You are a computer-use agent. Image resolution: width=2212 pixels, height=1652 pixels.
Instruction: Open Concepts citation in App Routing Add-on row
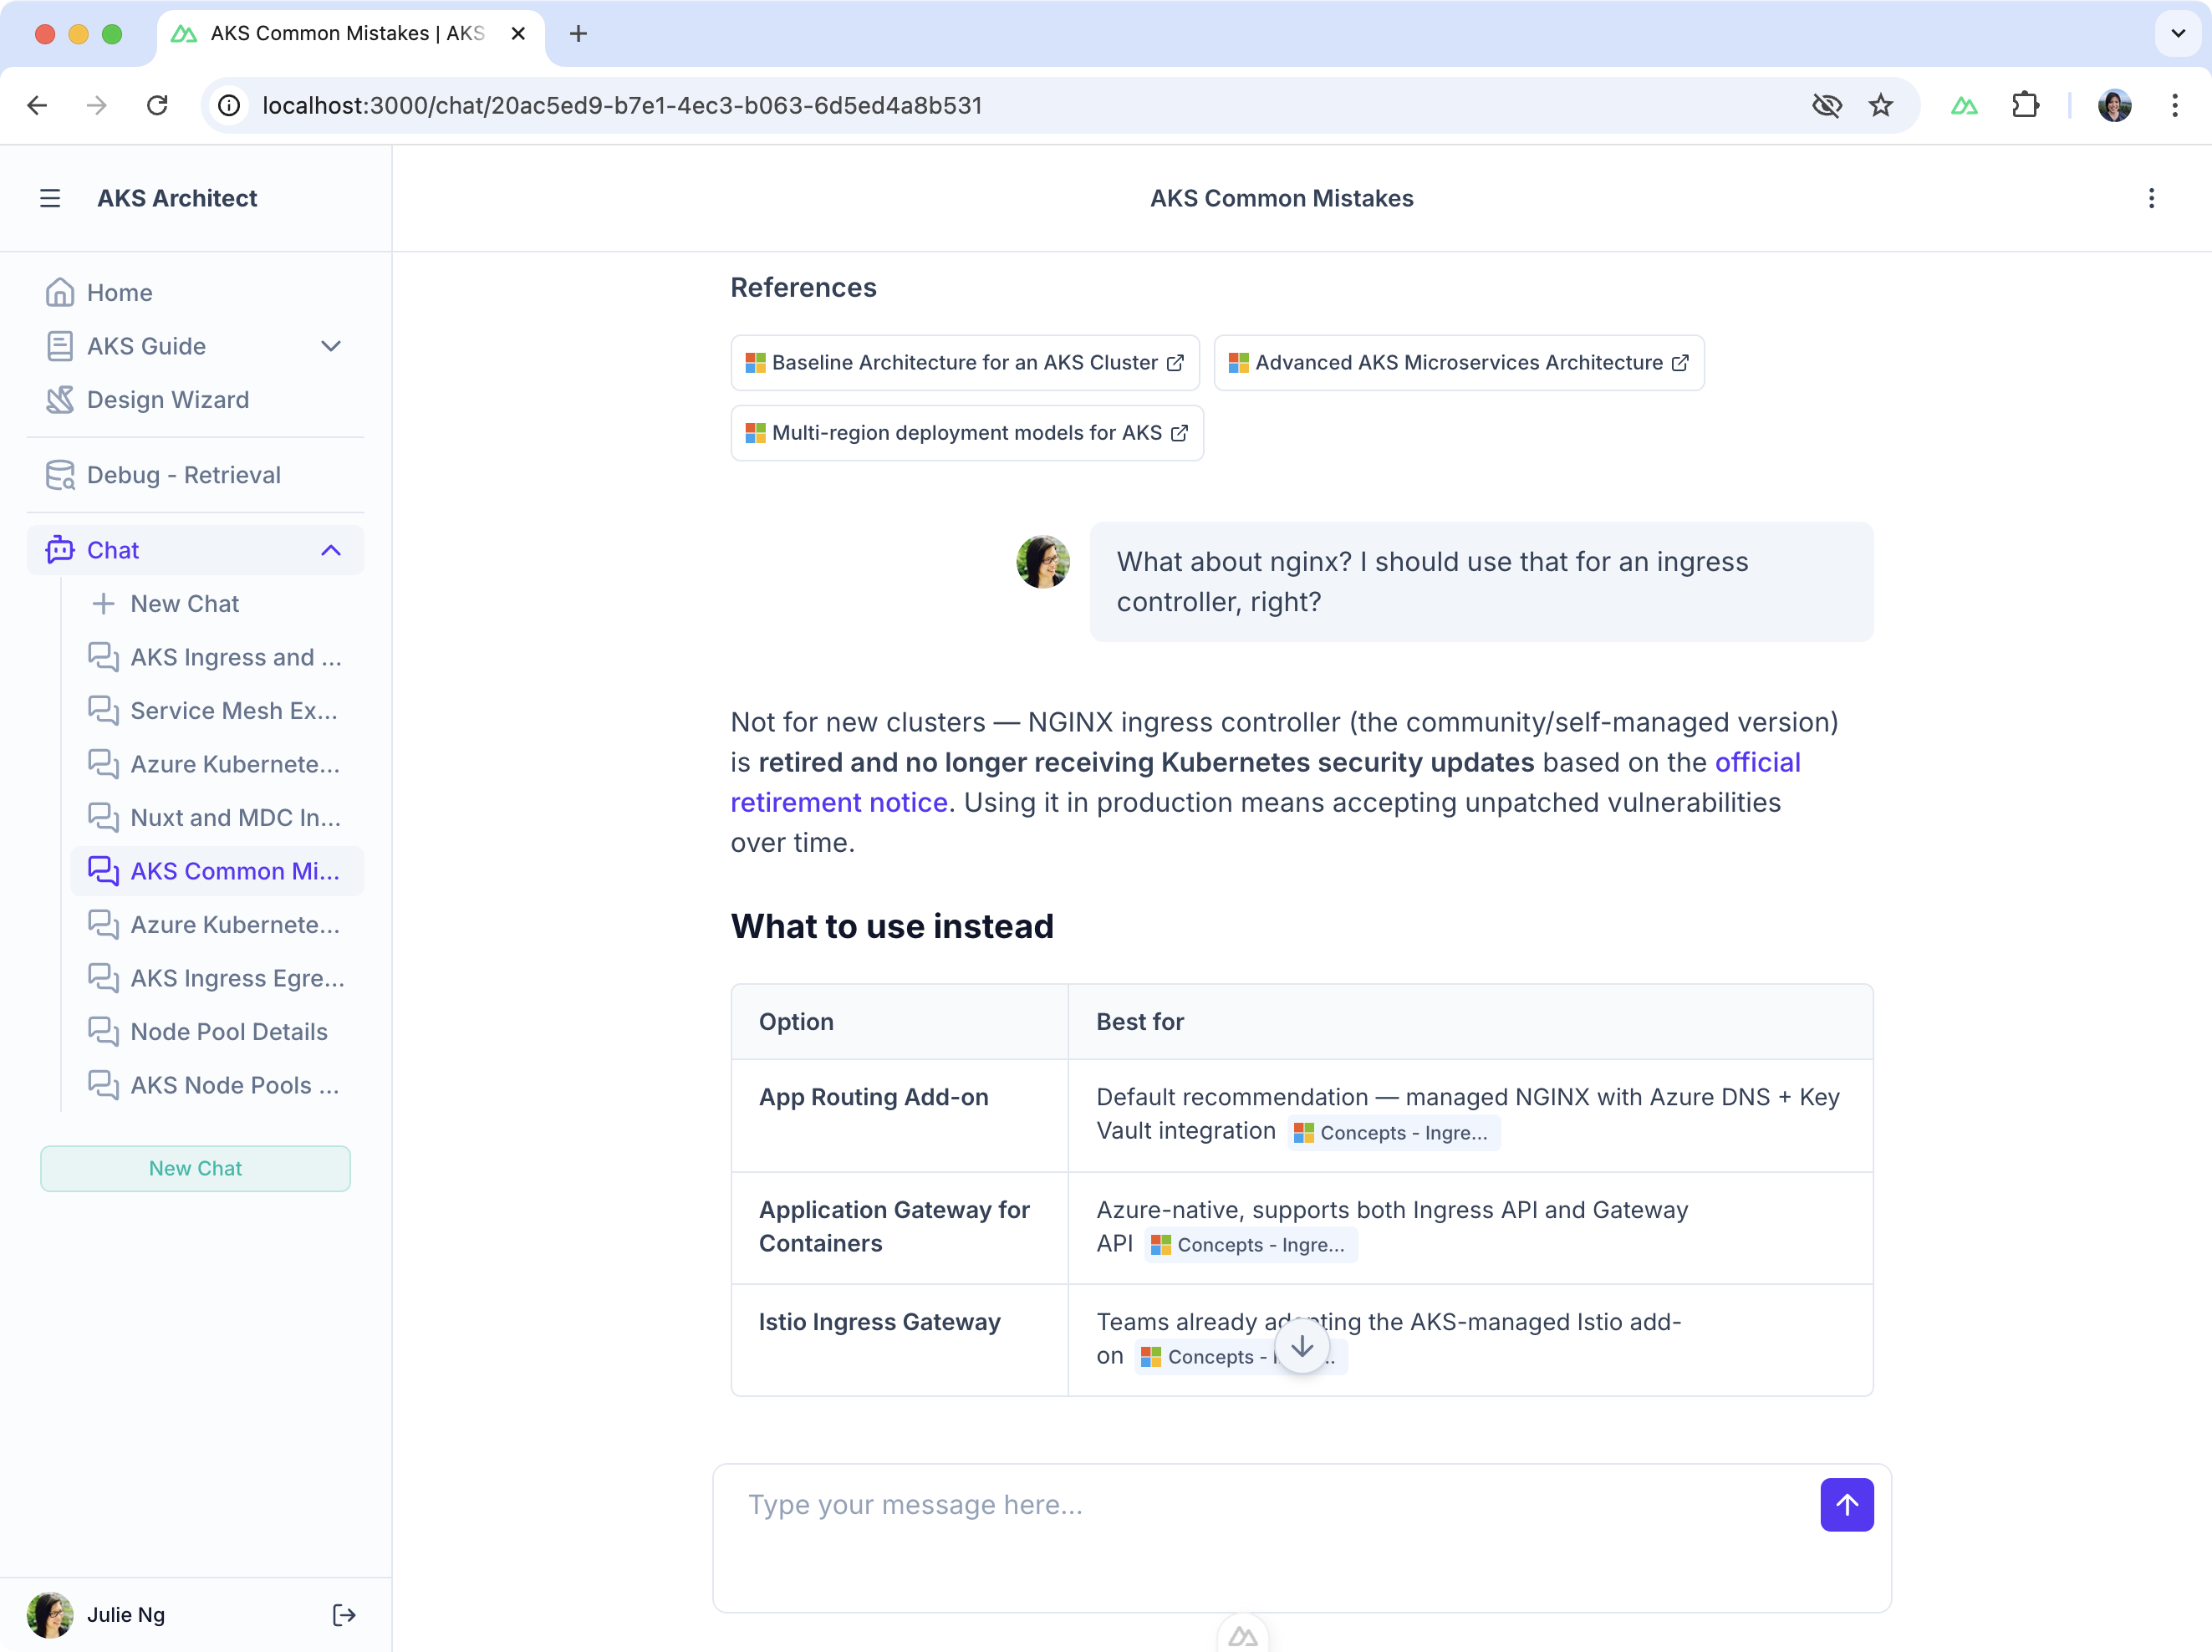(x=1393, y=1133)
